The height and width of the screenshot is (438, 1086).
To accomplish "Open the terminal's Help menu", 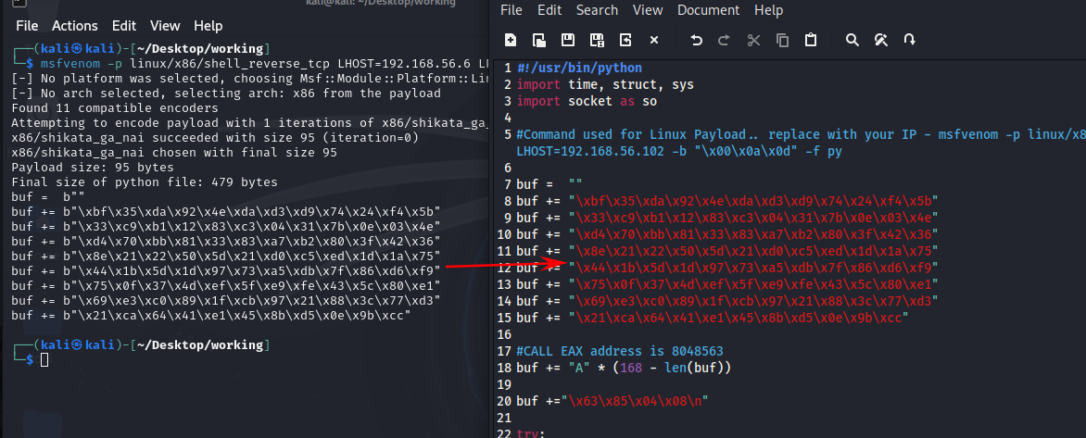I will pos(208,26).
